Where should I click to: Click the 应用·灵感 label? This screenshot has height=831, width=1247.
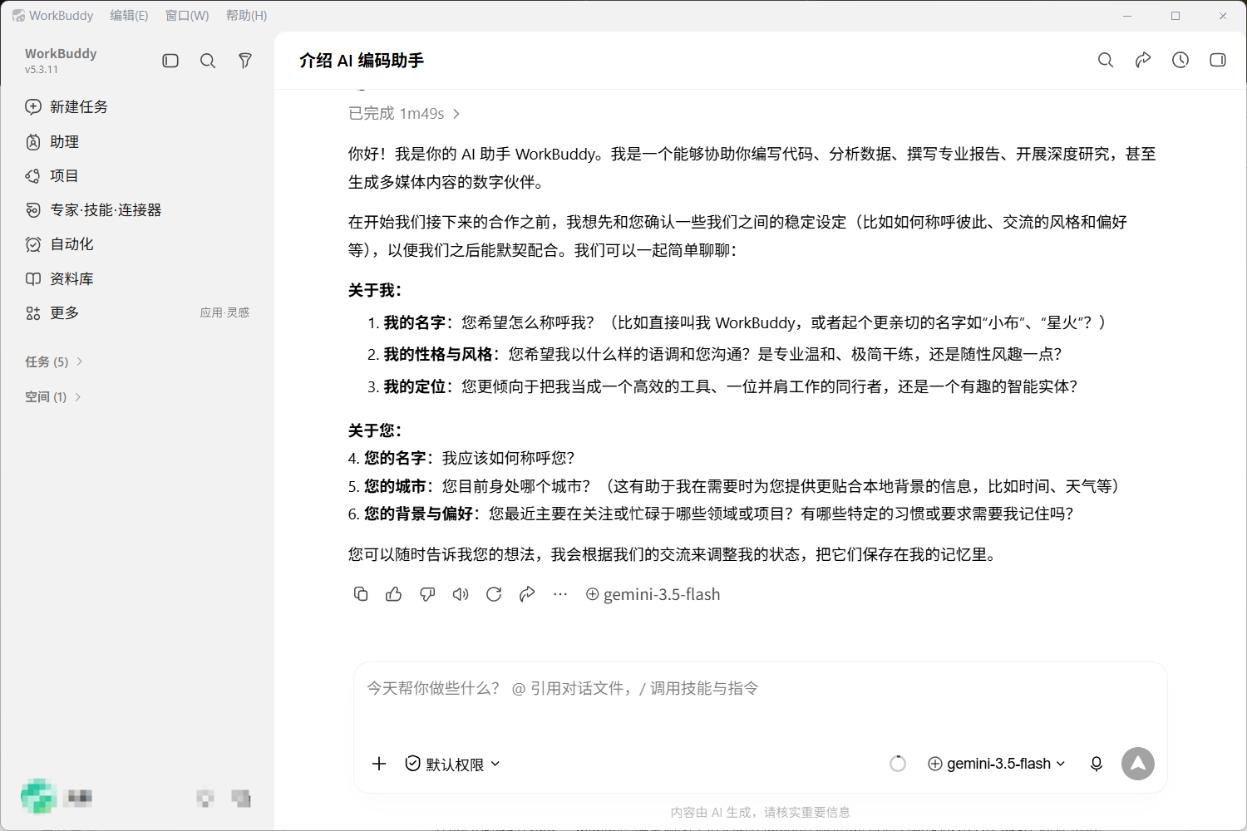pyautogui.click(x=224, y=312)
